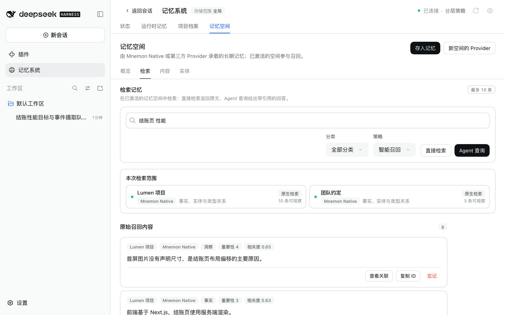Open the 概览 sub-tab
Image resolution: width=505 pixels, height=315 pixels.
coord(125,71)
